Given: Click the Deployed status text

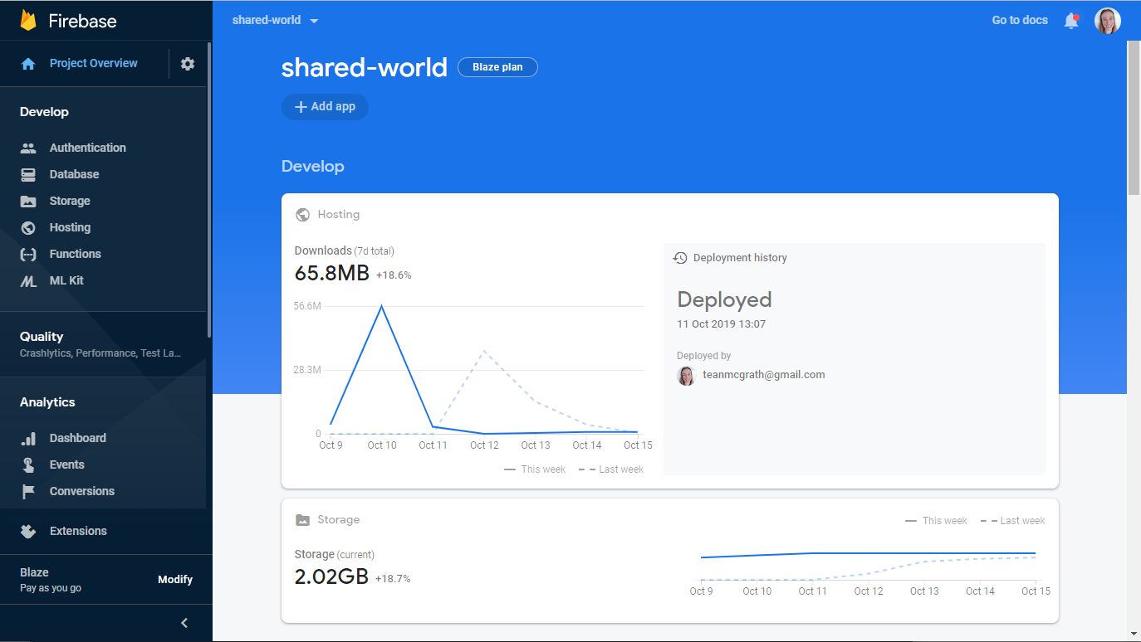Looking at the screenshot, I should 724,299.
